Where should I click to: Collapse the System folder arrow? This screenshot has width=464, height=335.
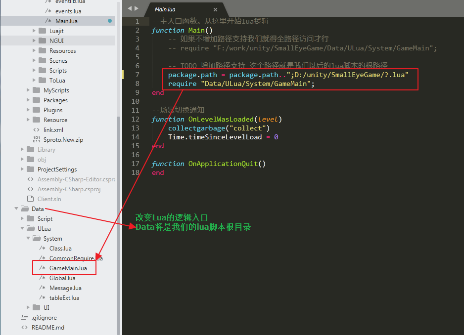tap(28, 238)
